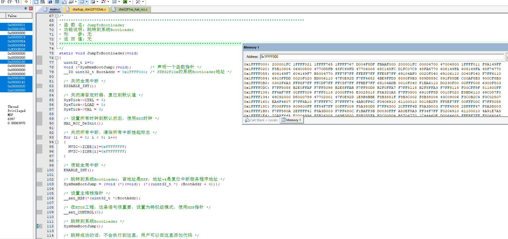Open the Analysis Windows dropdown arrow

click(x=108, y=1)
